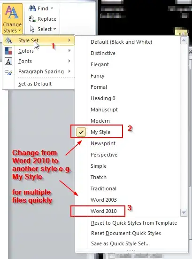
Task: Click the Style Set menu icon
Action: 8,40
